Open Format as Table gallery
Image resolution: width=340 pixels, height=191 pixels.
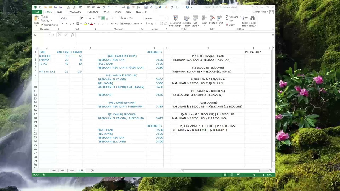(x=186, y=21)
